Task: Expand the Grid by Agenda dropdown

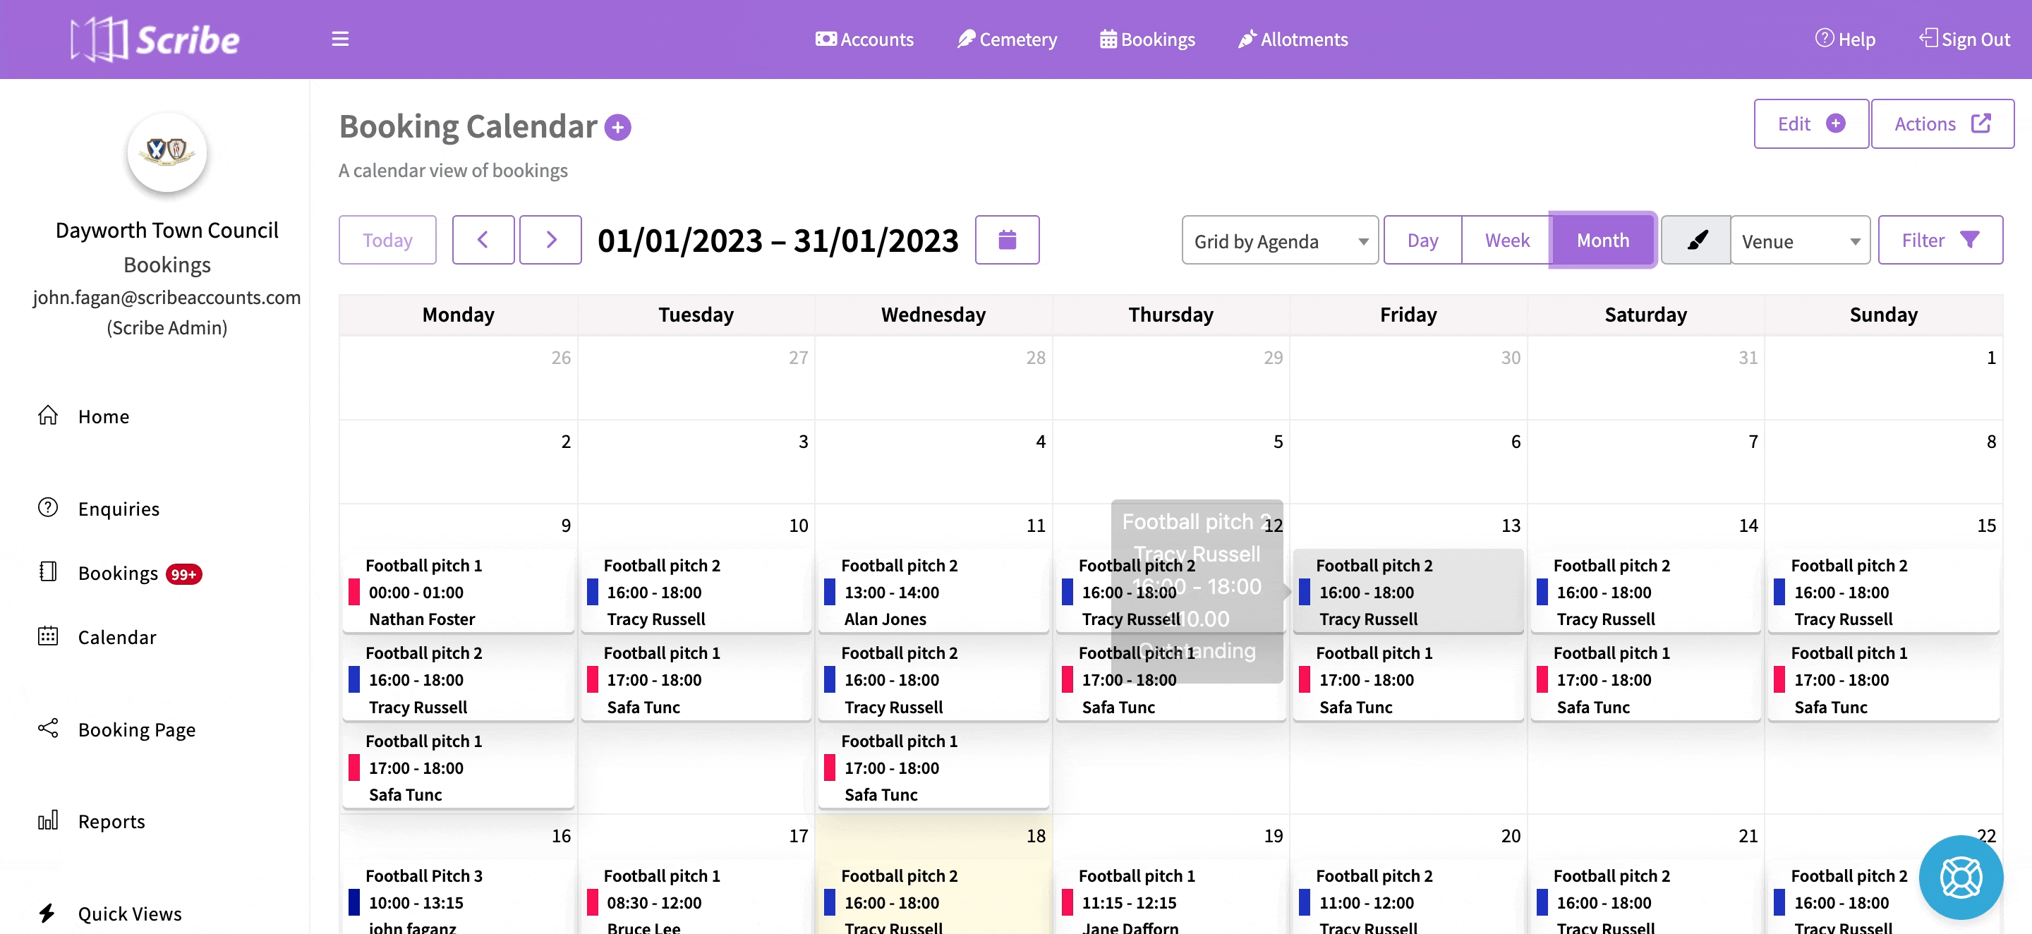Action: pyautogui.click(x=1279, y=241)
